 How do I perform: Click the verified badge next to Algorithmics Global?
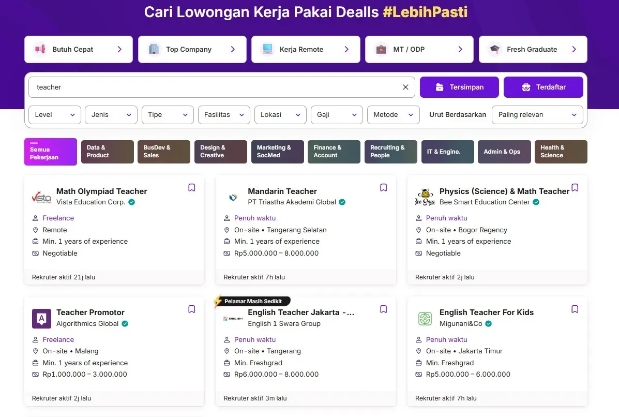click(x=125, y=324)
